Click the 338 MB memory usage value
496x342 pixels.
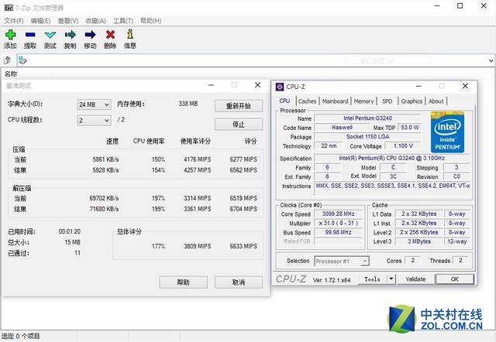188,104
